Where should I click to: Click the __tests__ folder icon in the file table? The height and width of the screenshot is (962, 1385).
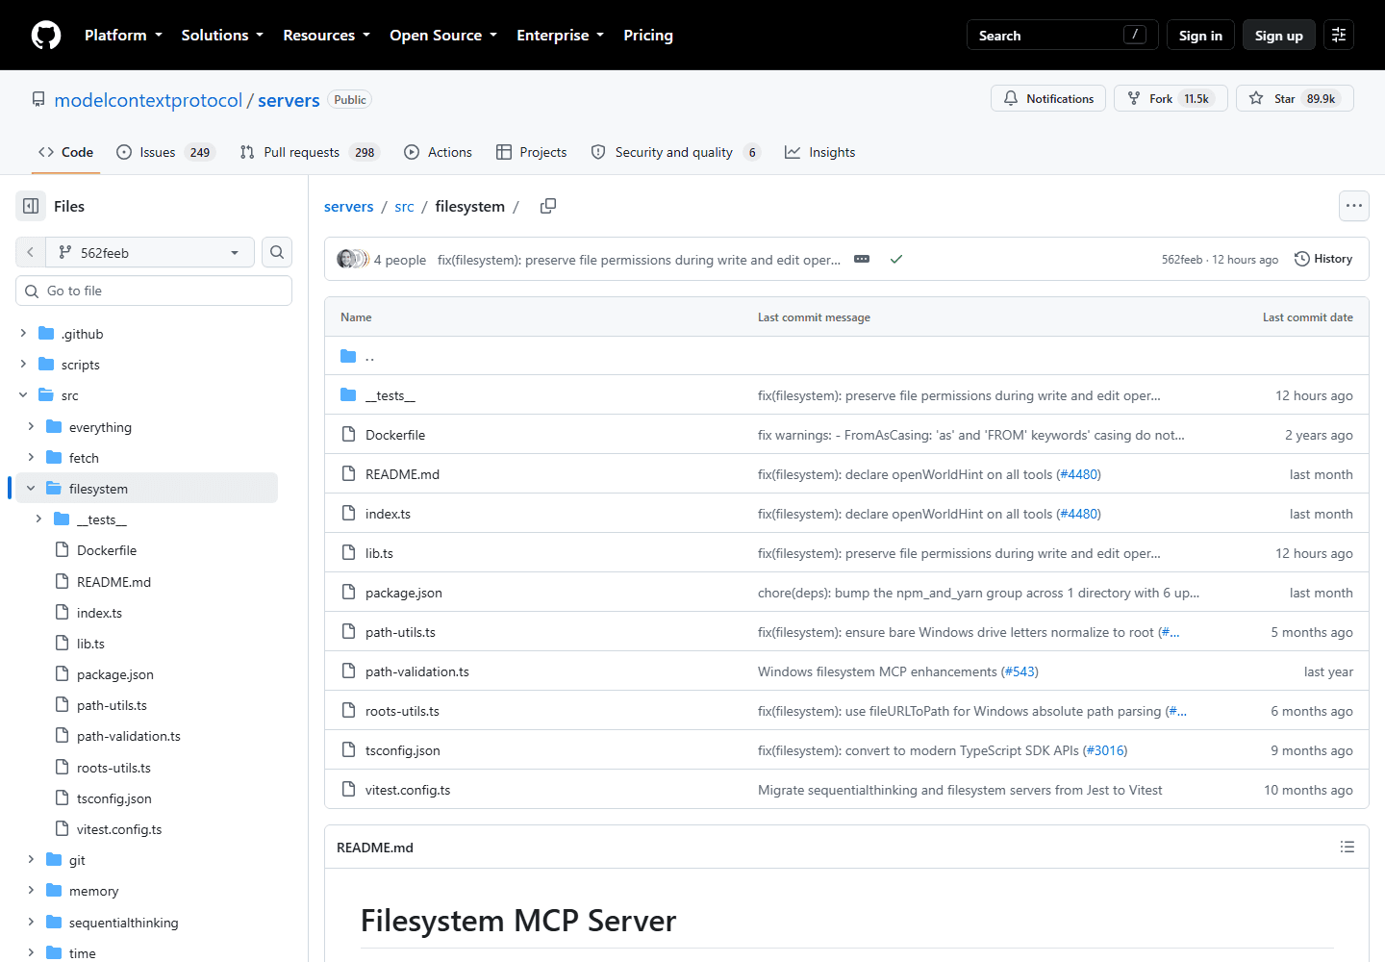[348, 395]
